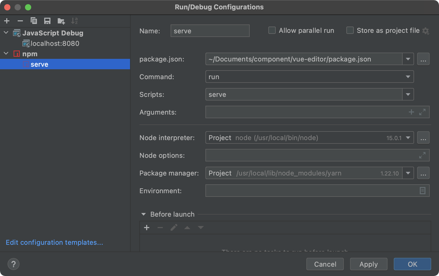Select the localhost:8080 configuration
Screen dimensions: 439x276
55,43
